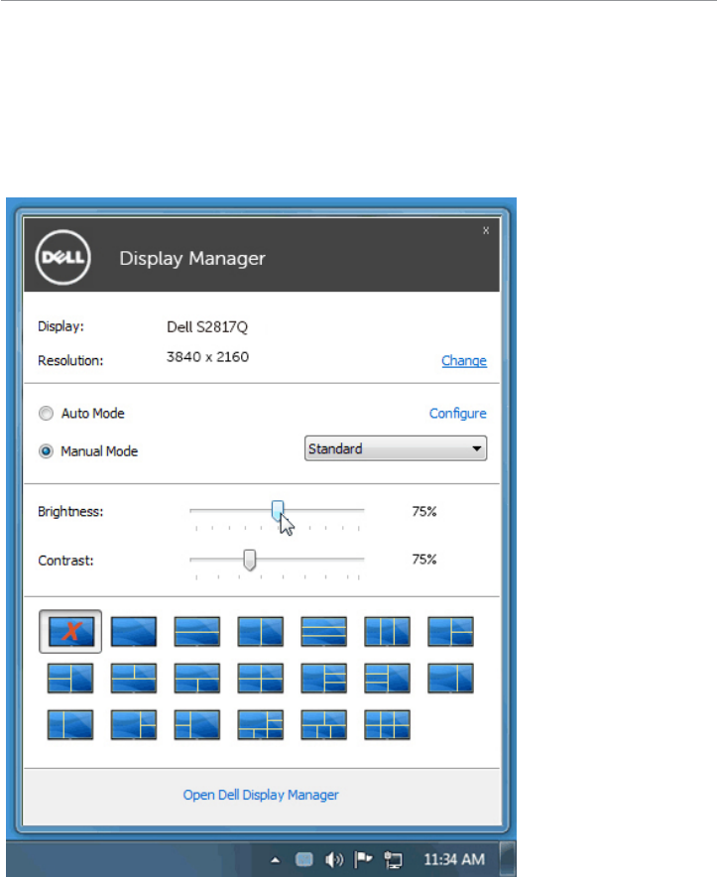
Task: Pick wide left with narrow right split layout
Action: coord(134,725)
